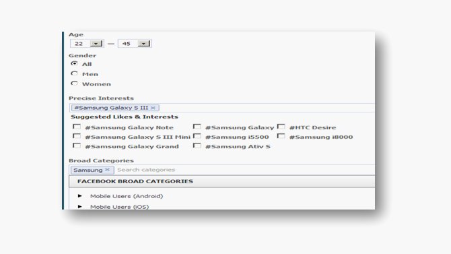Screen dimensions: 451x254
Task: Open the minimum age dropdown showing 22
Action: (x=87, y=44)
